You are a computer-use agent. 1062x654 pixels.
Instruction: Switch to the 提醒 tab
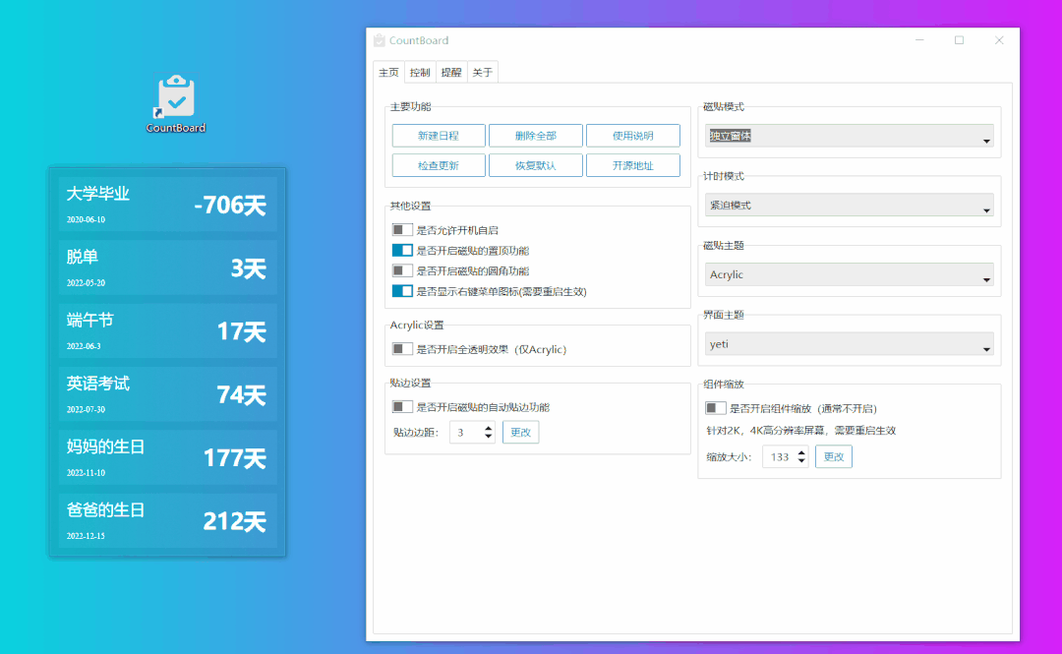[451, 72]
